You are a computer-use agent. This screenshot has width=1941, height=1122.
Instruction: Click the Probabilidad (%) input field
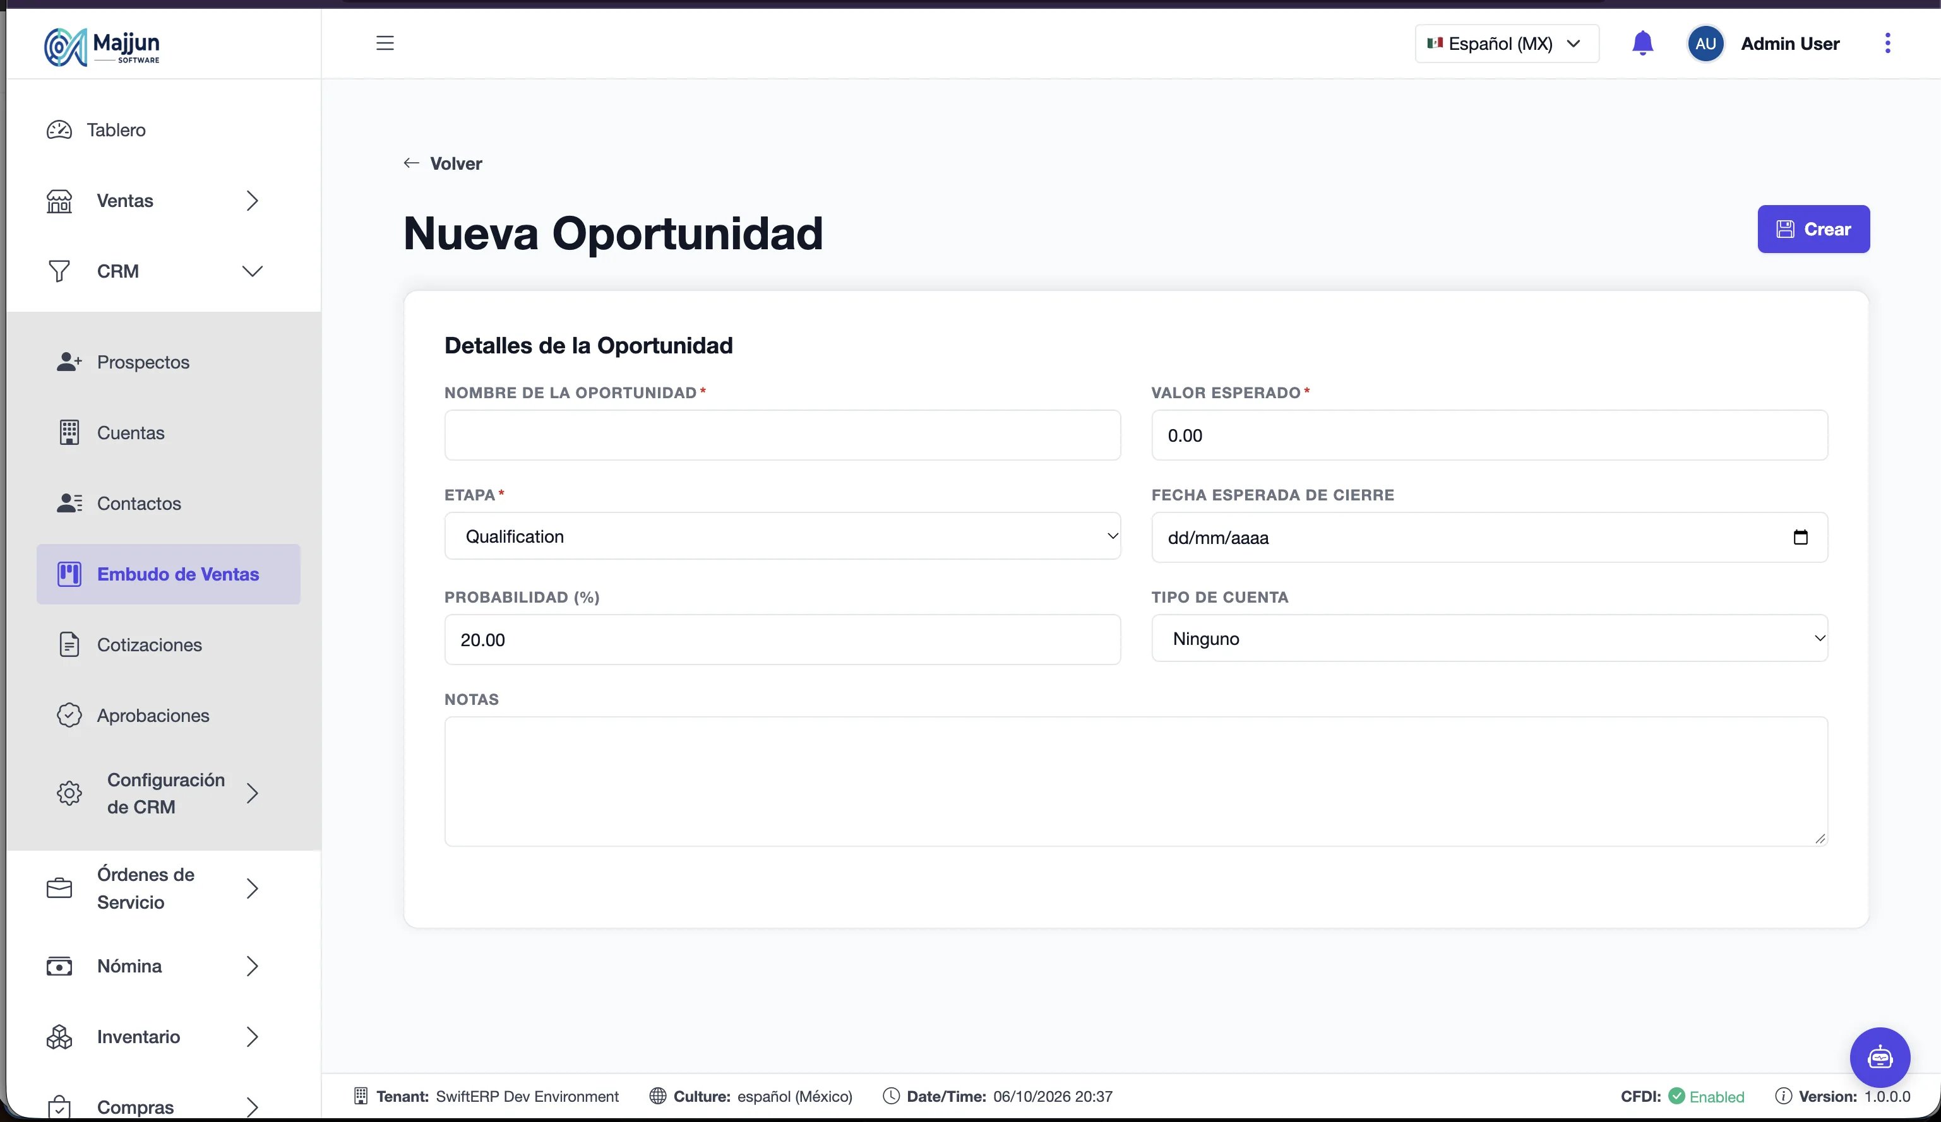click(782, 639)
